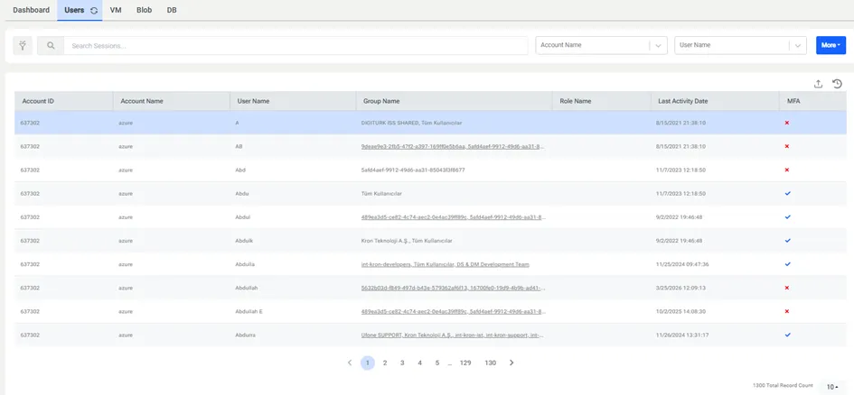This screenshot has height=395, width=854.
Task: Open Ufone SUPPORT group link for Abdurra
Action: (453, 335)
